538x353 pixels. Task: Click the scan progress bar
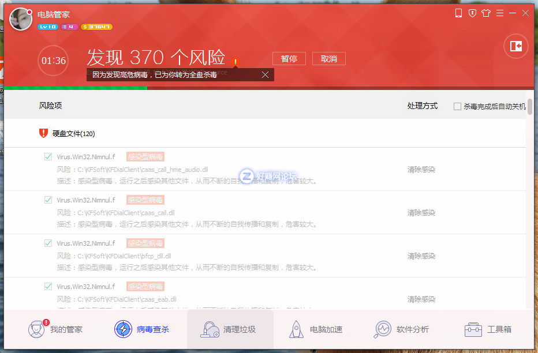268,88
